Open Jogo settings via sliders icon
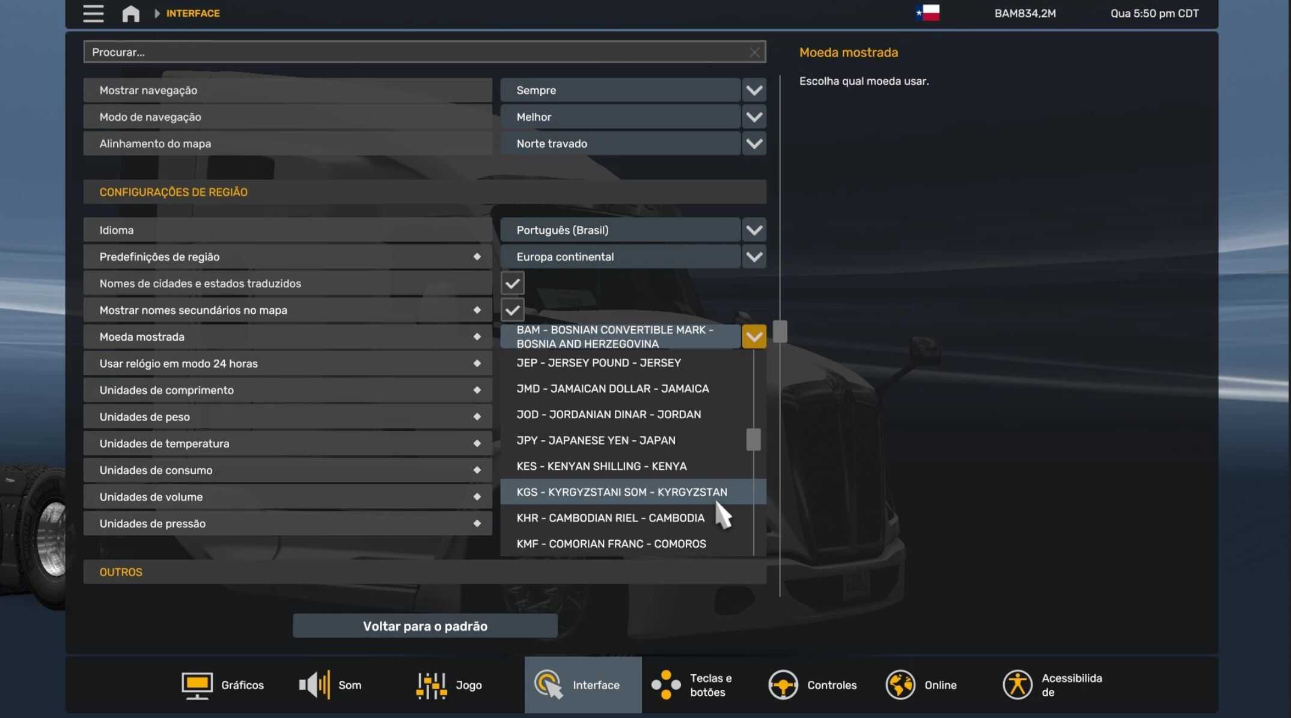Viewport: 1291px width, 718px height. point(432,685)
